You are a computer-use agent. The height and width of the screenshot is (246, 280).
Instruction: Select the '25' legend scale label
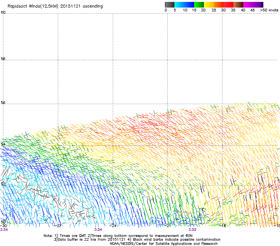[214, 10]
